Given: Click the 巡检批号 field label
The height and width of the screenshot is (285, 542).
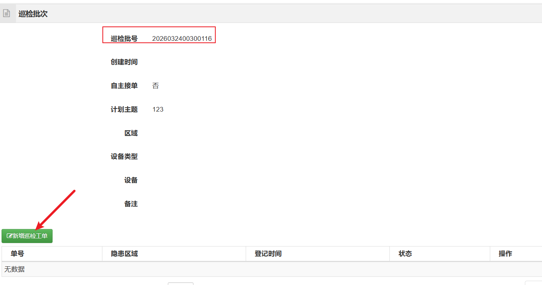Looking at the screenshot, I should [124, 38].
